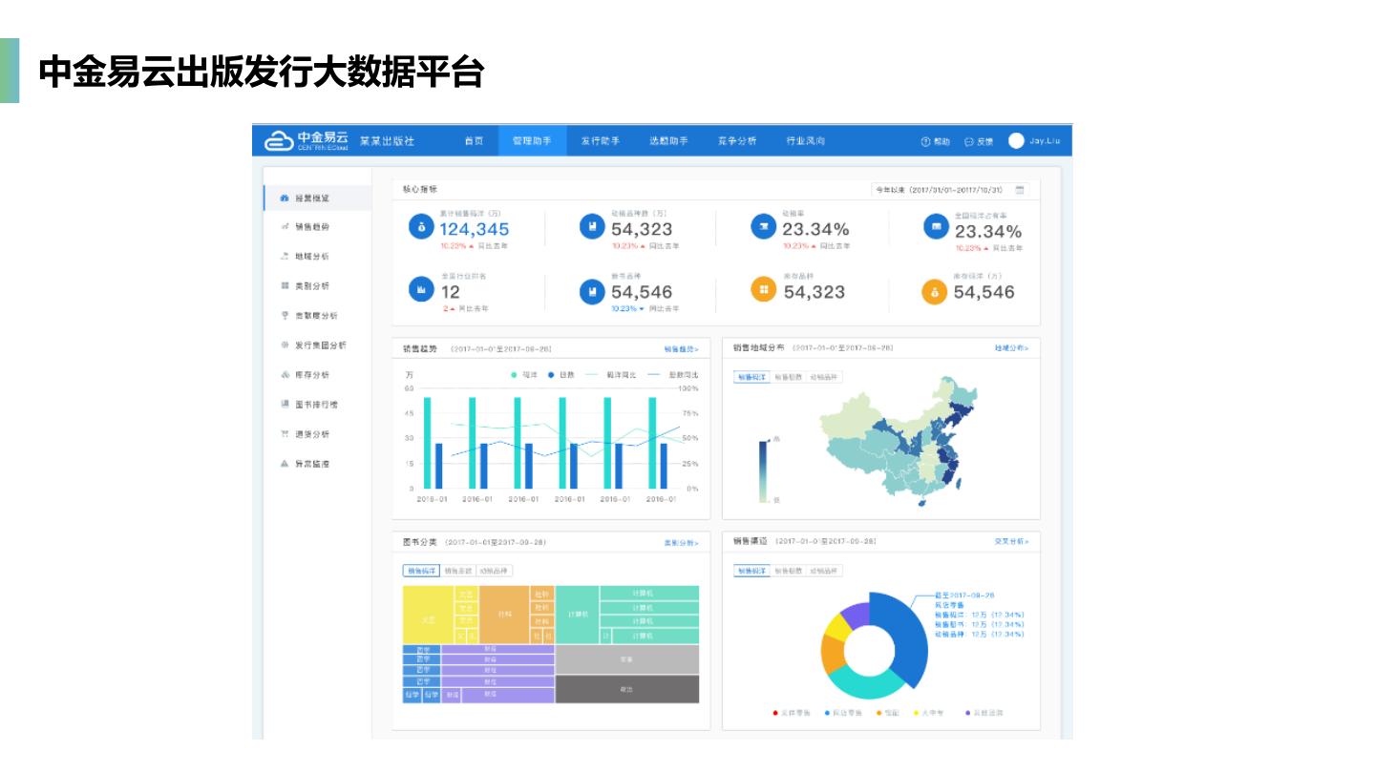Image resolution: width=1375 pixels, height=773 pixels.
Task: Open the 今年以来 date range picker
Action: (951, 190)
